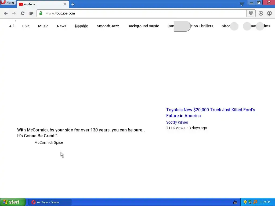Open the tab menu icon in the title bar
The height and width of the screenshot is (206, 275).
click(242, 4)
